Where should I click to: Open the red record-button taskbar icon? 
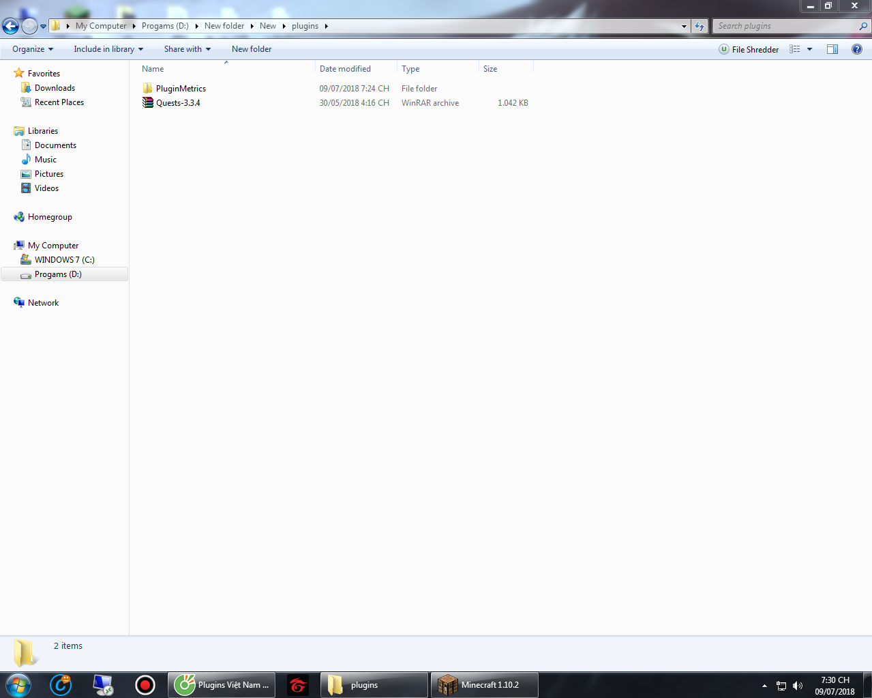145,684
